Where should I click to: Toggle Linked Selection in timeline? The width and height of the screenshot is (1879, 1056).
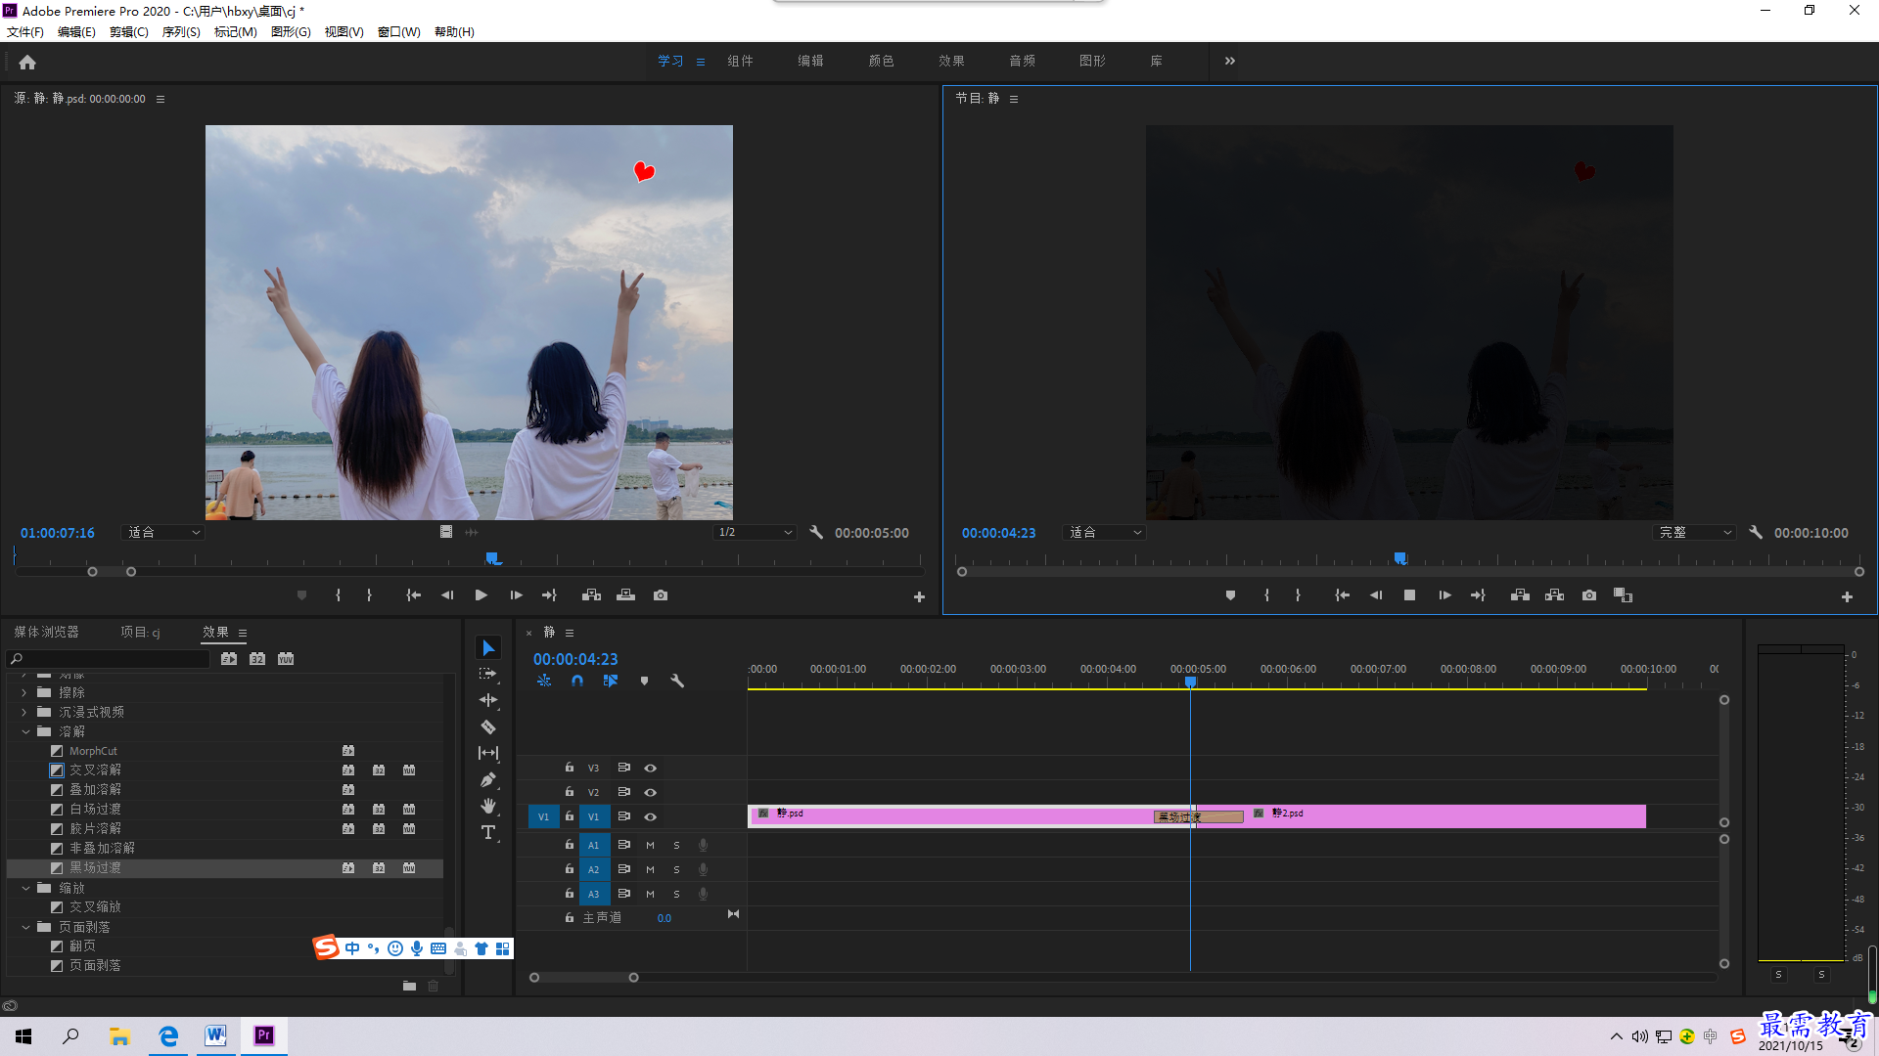click(x=611, y=681)
